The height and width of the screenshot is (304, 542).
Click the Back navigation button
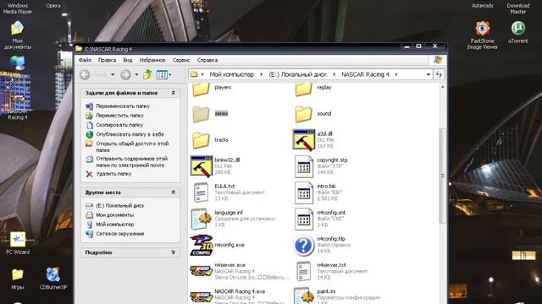(x=85, y=74)
